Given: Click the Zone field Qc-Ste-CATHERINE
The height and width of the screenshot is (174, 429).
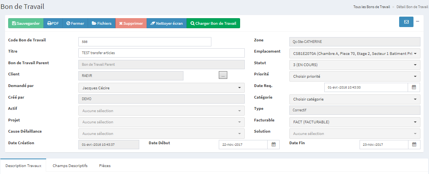Looking at the screenshot, I should tap(355, 42).
